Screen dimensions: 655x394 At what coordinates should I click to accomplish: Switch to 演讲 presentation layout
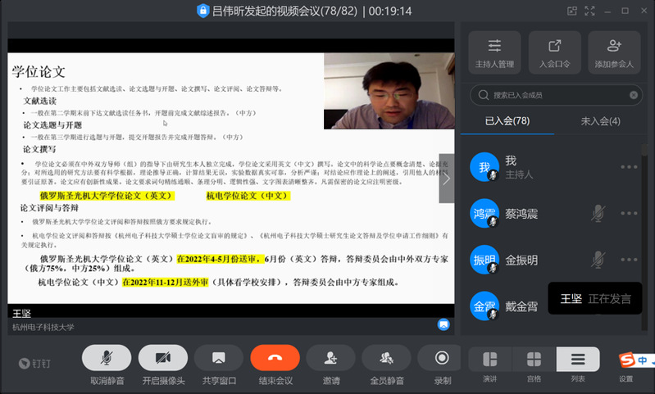(x=490, y=360)
